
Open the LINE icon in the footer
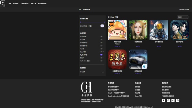pos(178,101)
